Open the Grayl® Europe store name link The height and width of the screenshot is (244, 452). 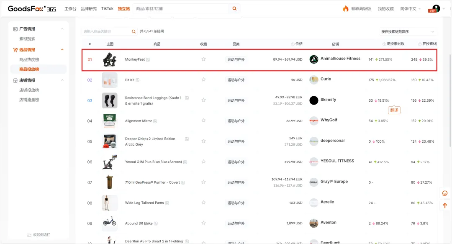tap(334, 181)
